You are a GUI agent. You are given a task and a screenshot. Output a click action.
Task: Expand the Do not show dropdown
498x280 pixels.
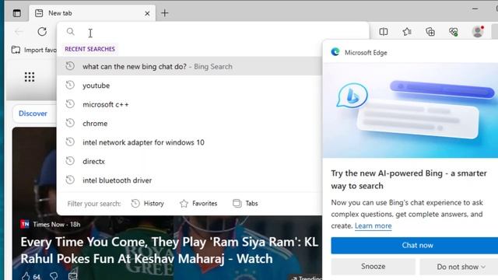coord(459,267)
